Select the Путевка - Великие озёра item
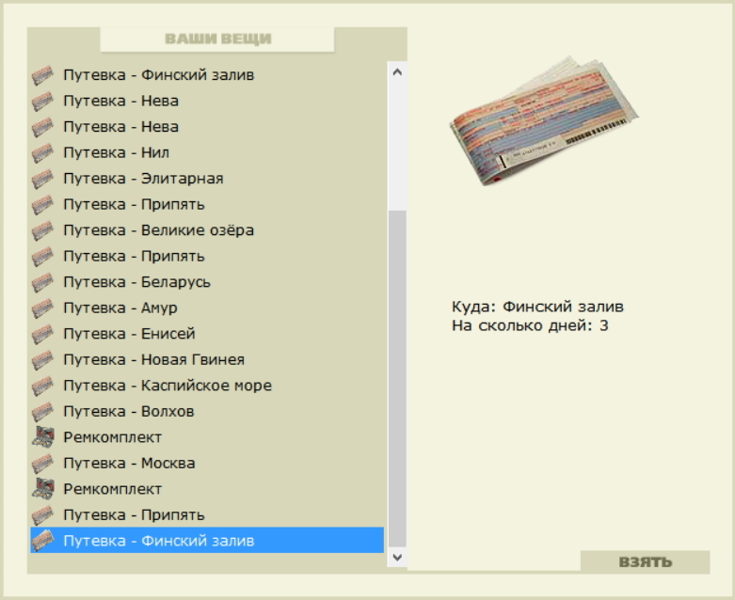Screen dimensions: 735x600 tap(207, 230)
